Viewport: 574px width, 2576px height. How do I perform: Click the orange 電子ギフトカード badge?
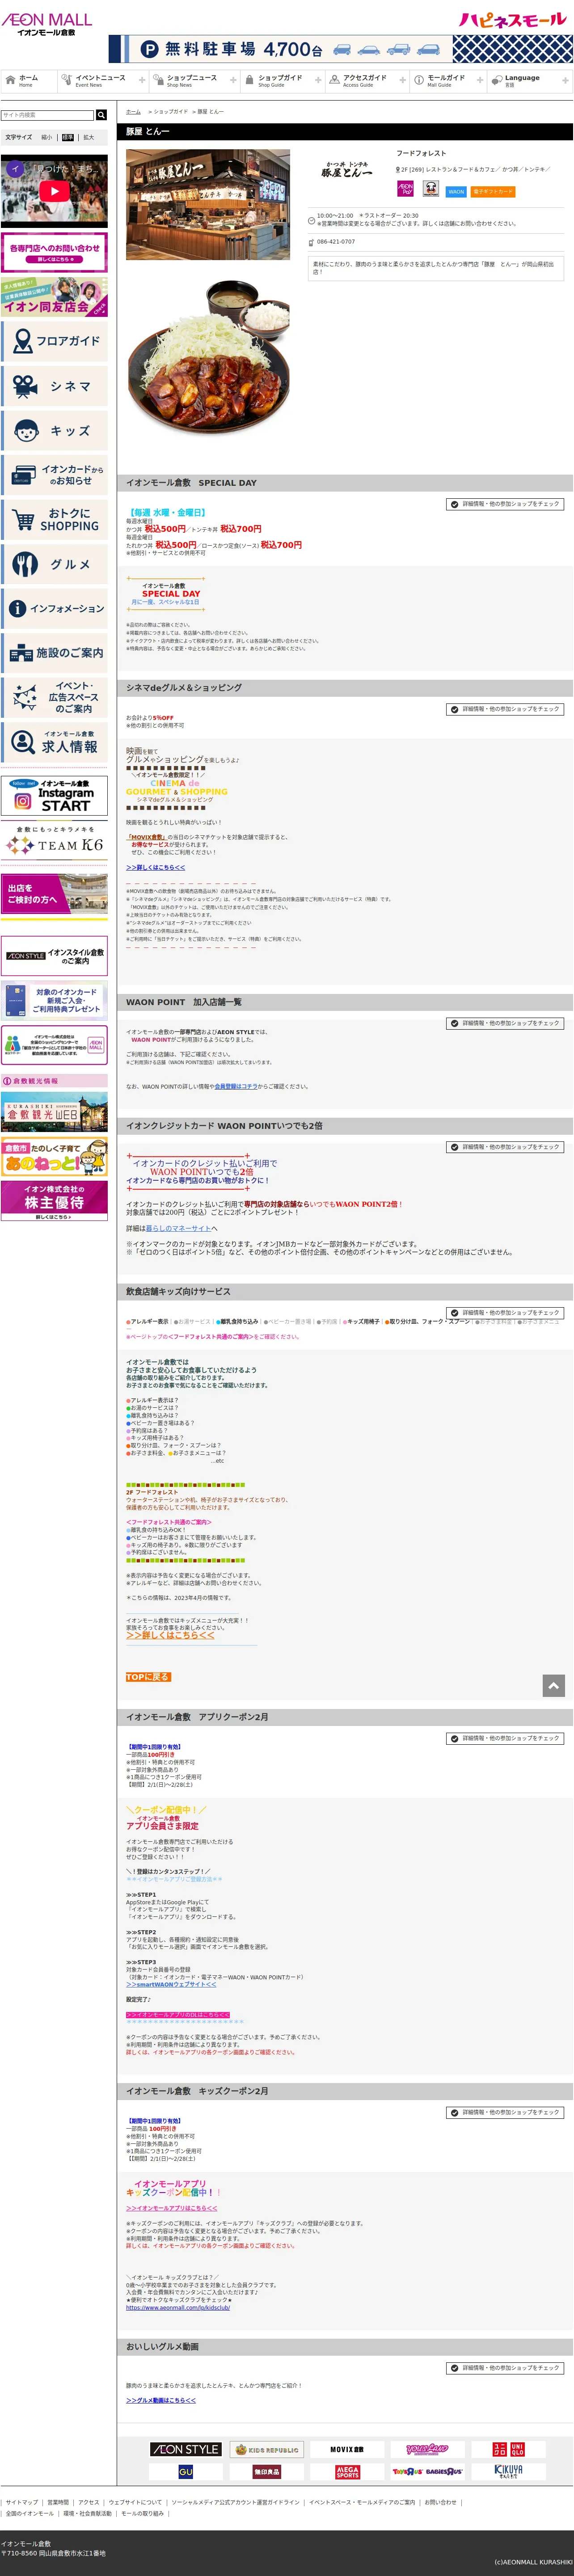[x=493, y=192]
